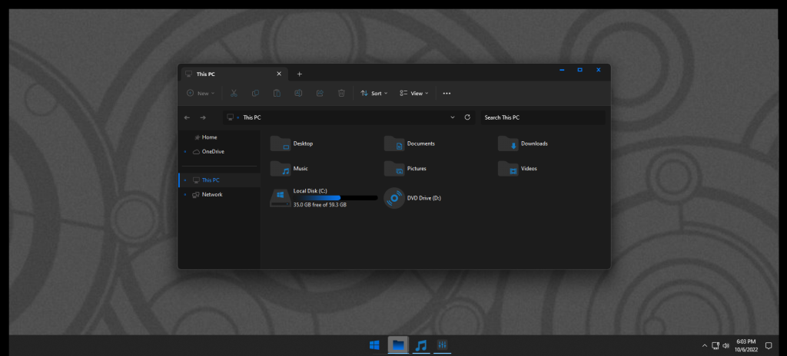Go back with the left arrow

pyautogui.click(x=188, y=117)
